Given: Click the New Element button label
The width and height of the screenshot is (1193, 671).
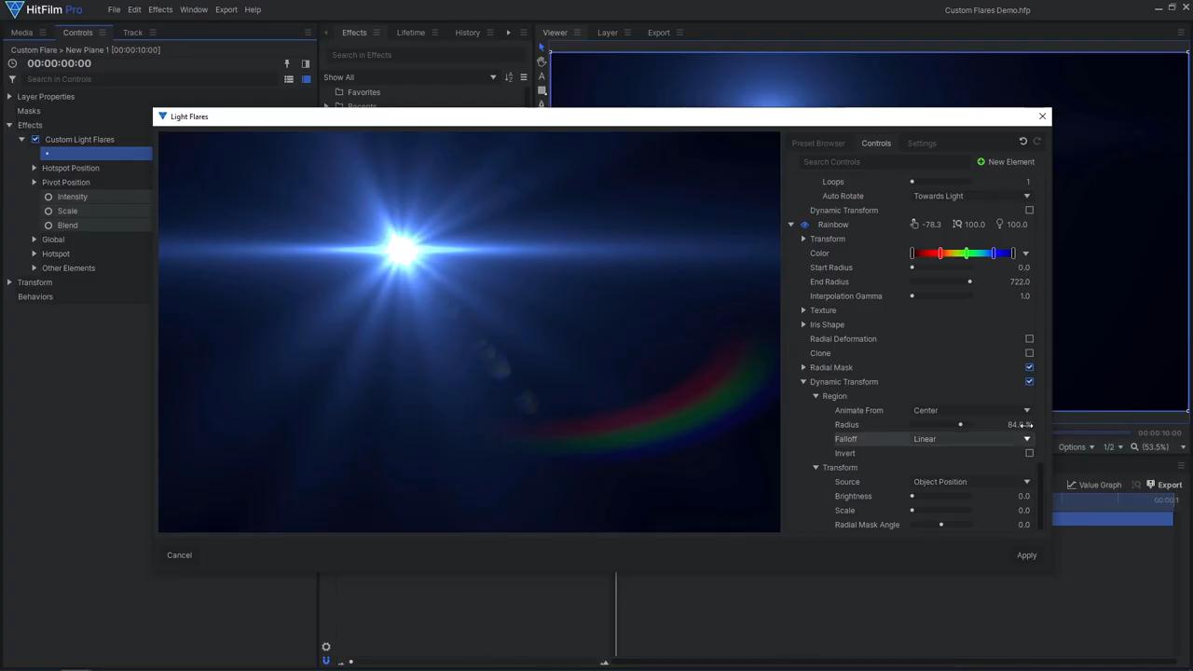Looking at the screenshot, I should pos(1011,162).
